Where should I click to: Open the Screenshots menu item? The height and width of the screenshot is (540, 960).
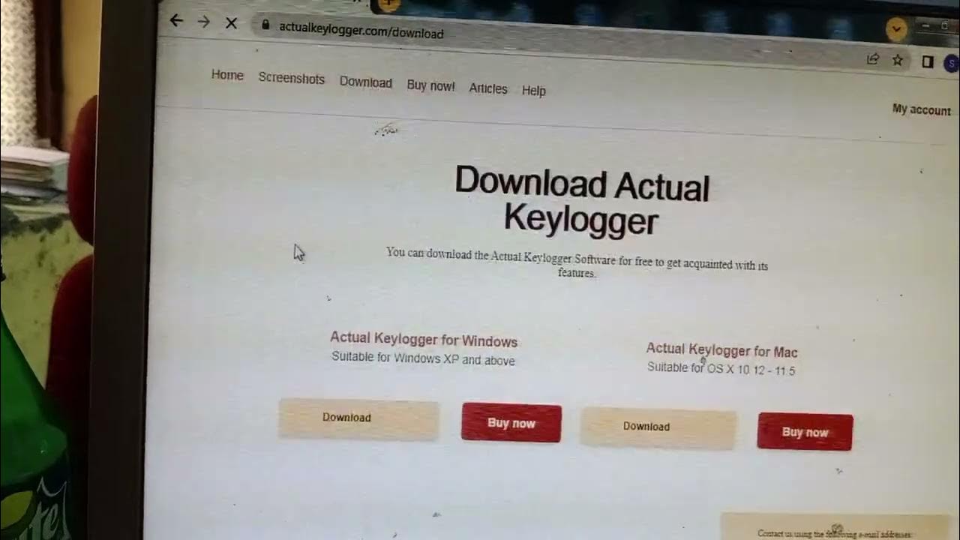(x=291, y=78)
